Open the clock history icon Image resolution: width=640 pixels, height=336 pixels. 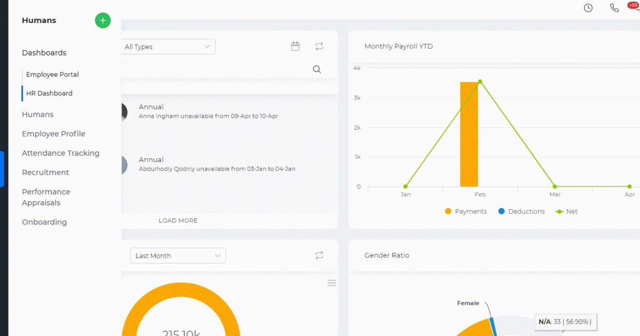point(588,8)
